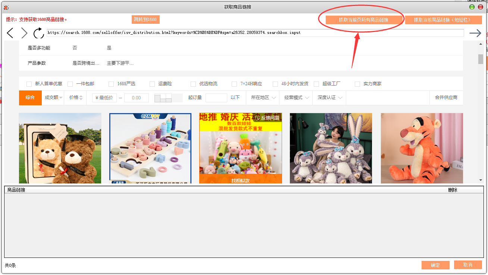
Task: Check the 新人首单优惠 checkbox
Action: pos(29,84)
